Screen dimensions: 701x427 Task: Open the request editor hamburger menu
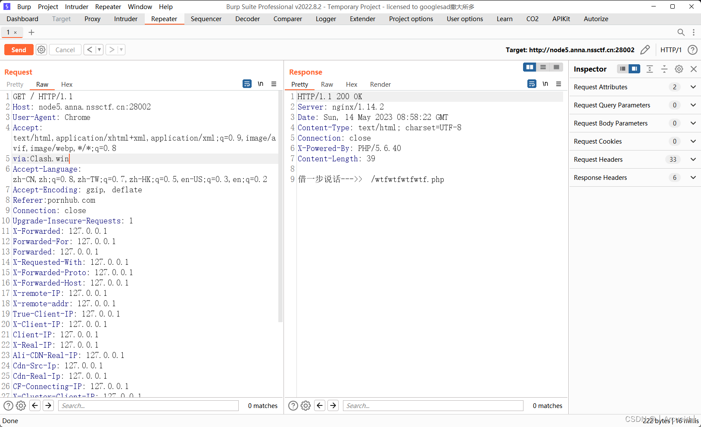click(x=274, y=84)
